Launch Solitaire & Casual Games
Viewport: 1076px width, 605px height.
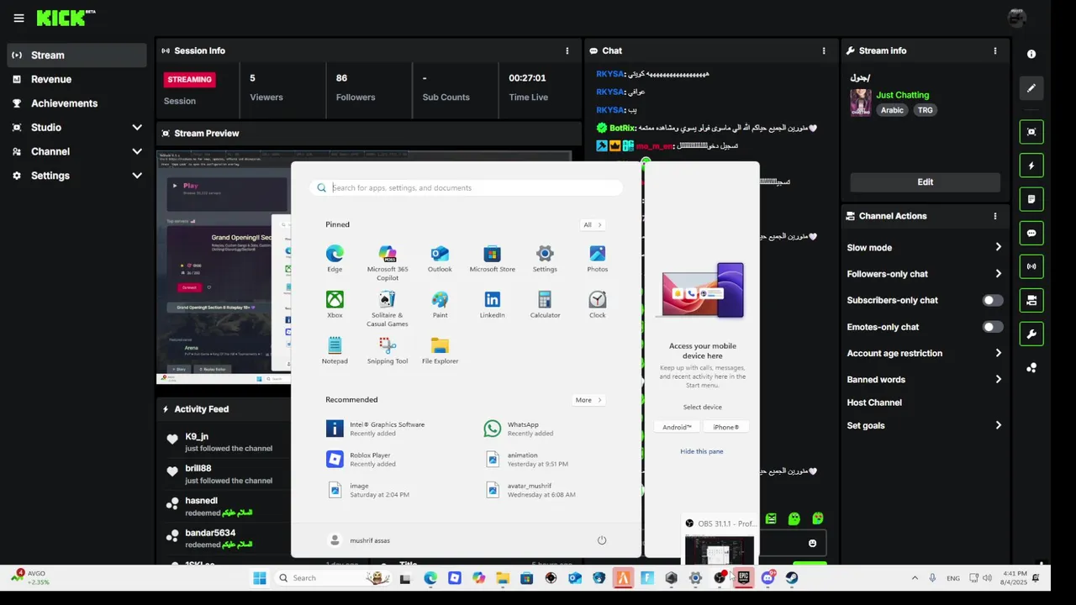pyautogui.click(x=388, y=308)
